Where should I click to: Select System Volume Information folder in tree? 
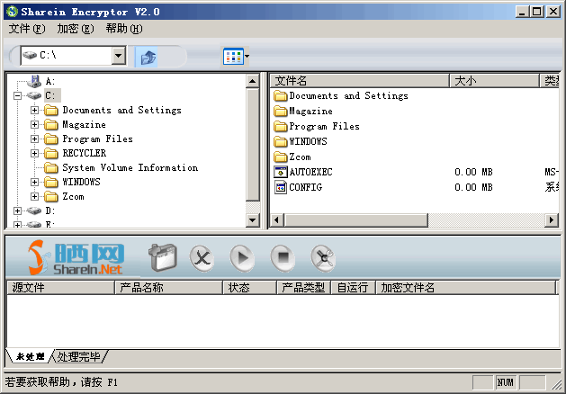pos(130,168)
